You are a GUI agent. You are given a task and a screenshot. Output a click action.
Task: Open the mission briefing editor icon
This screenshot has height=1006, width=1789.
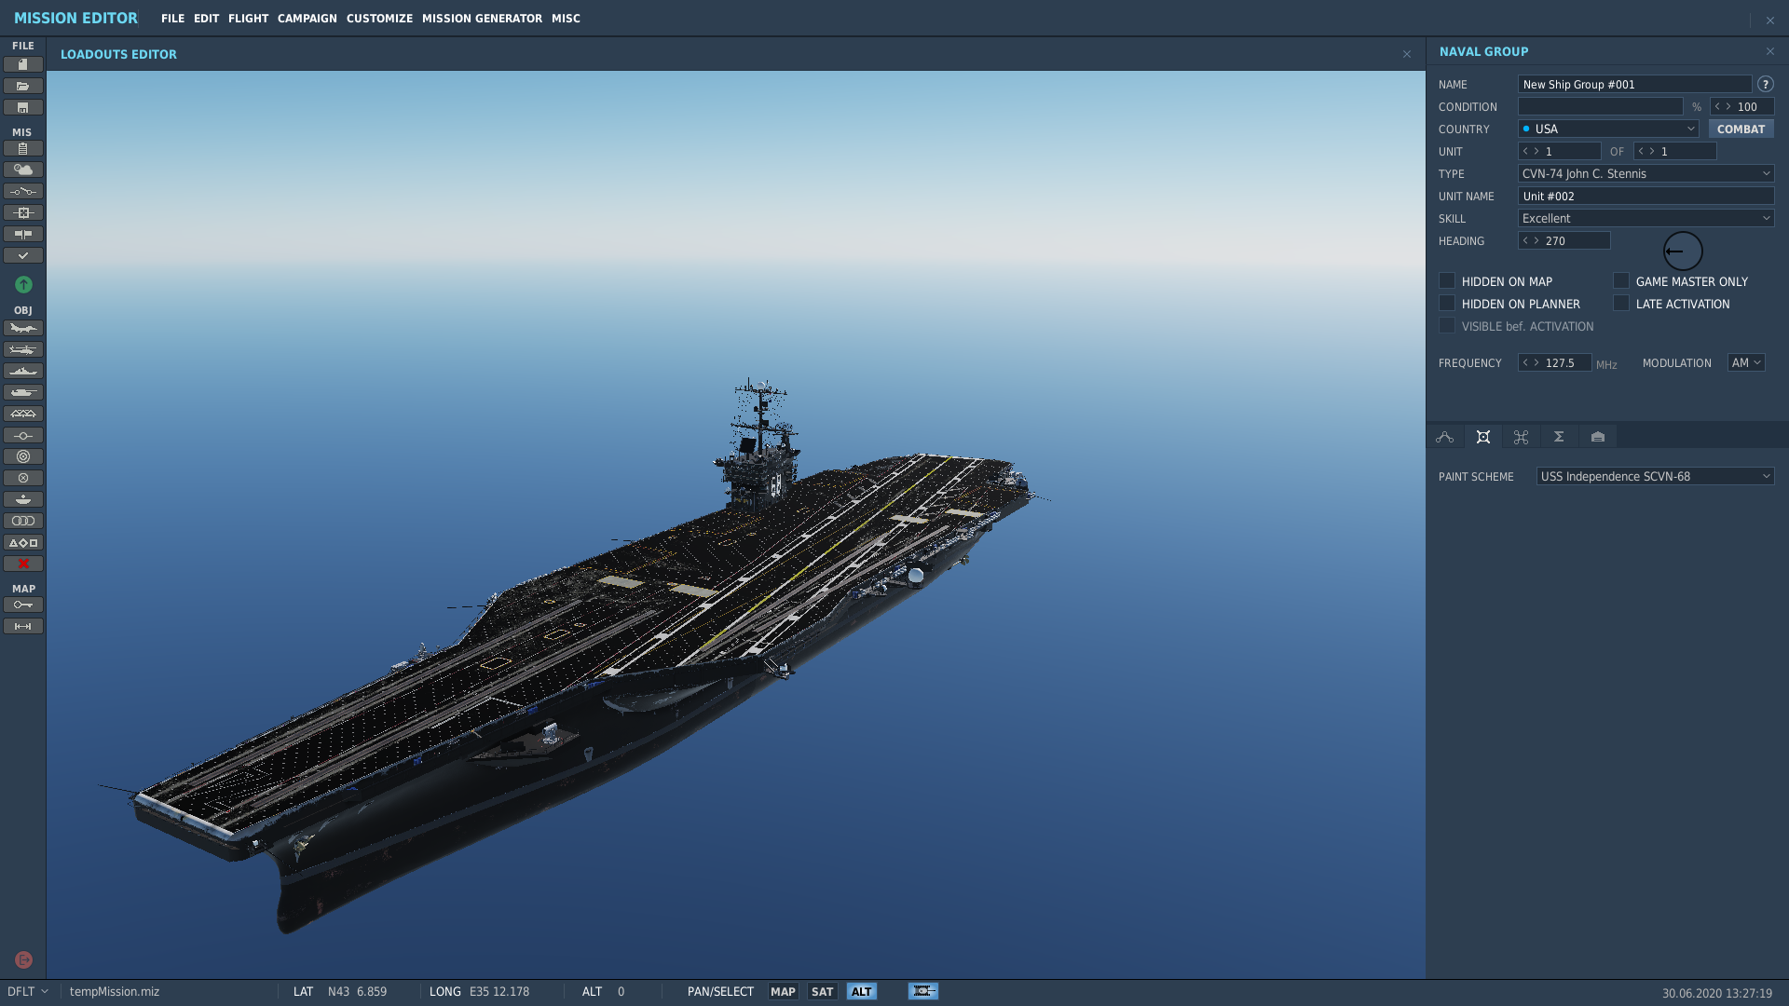(23, 148)
